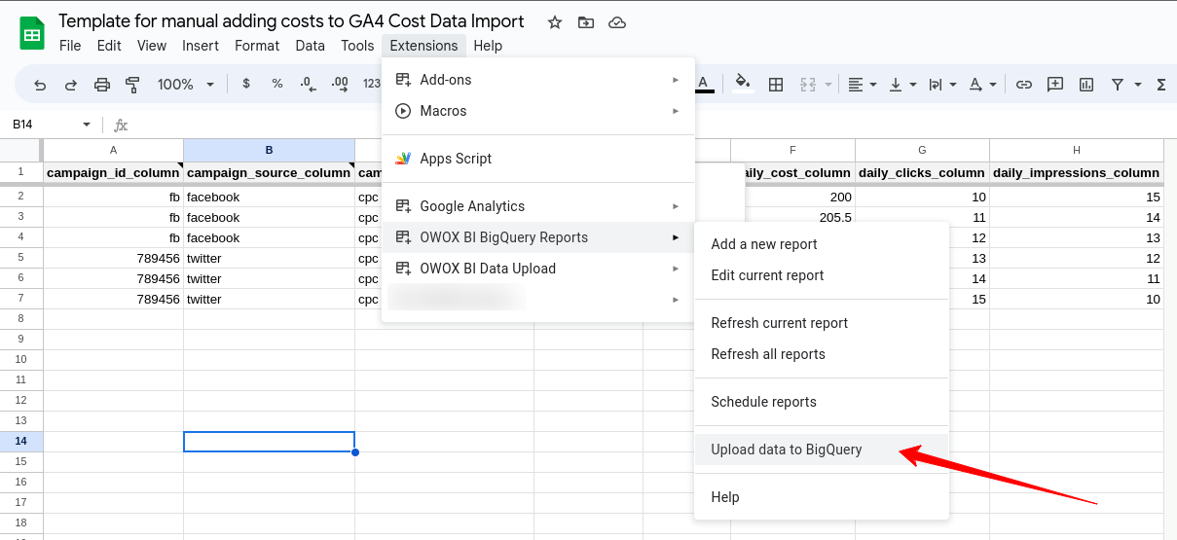Check the cloud document status icon
Image resolution: width=1177 pixels, height=540 pixels.
point(616,22)
